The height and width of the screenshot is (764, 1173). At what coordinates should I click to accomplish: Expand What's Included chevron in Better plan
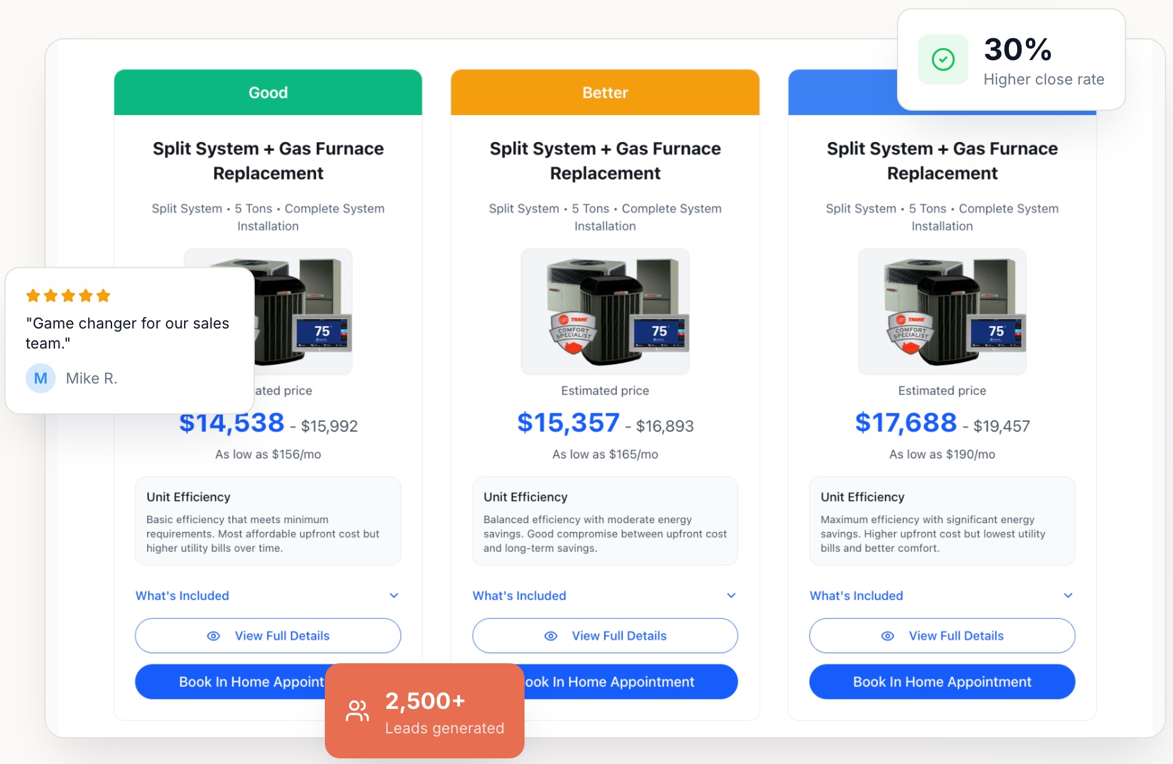click(731, 596)
